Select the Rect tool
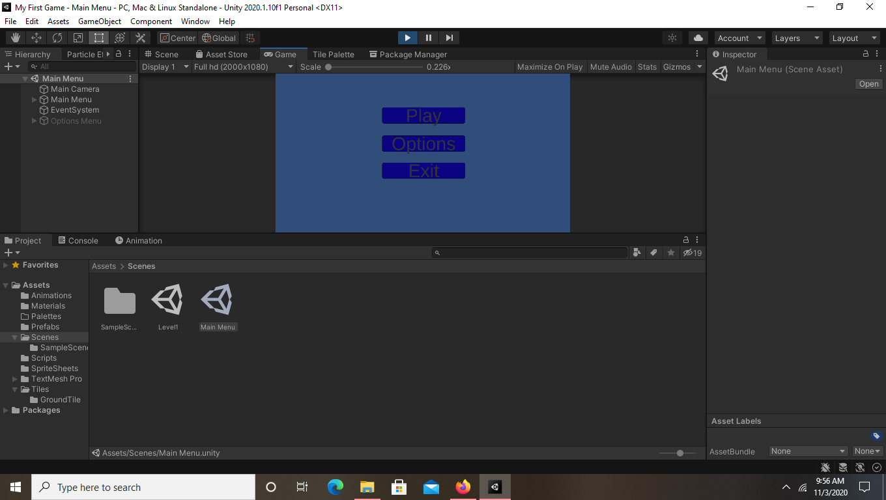 (x=99, y=38)
